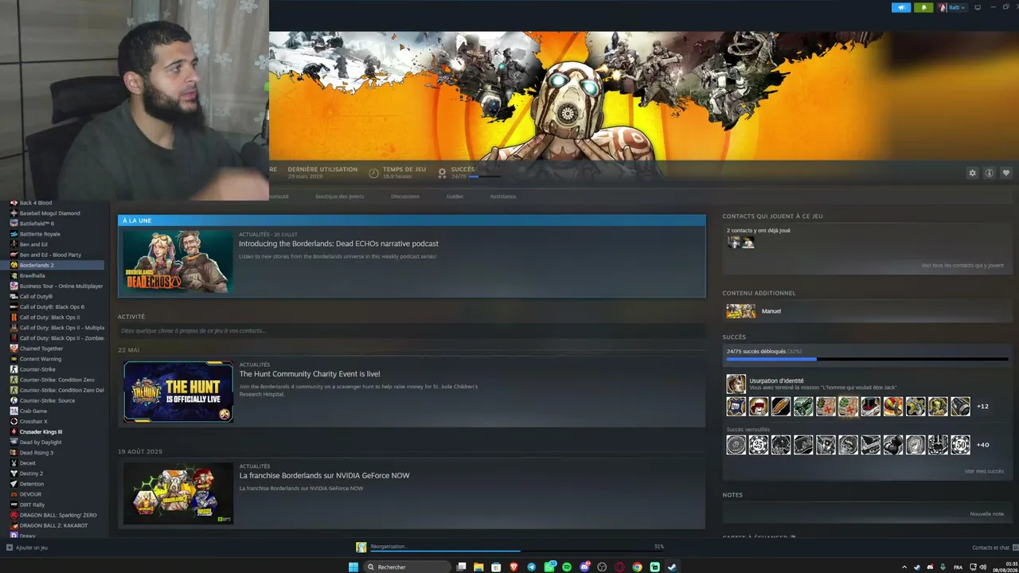Click the achievements progress bar

tap(867, 359)
